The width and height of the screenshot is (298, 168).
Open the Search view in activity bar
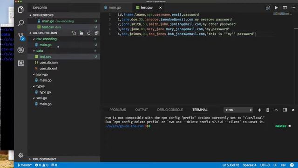click(x=20, y=23)
